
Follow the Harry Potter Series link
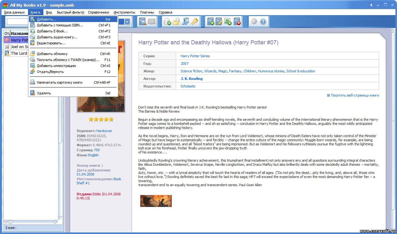click(195, 56)
